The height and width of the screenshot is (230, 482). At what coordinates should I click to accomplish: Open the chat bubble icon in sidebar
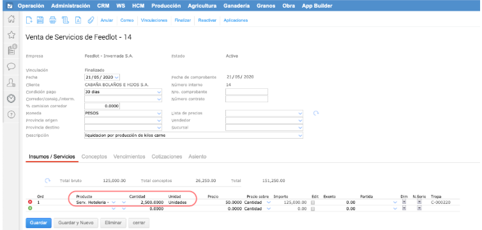(11, 66)
